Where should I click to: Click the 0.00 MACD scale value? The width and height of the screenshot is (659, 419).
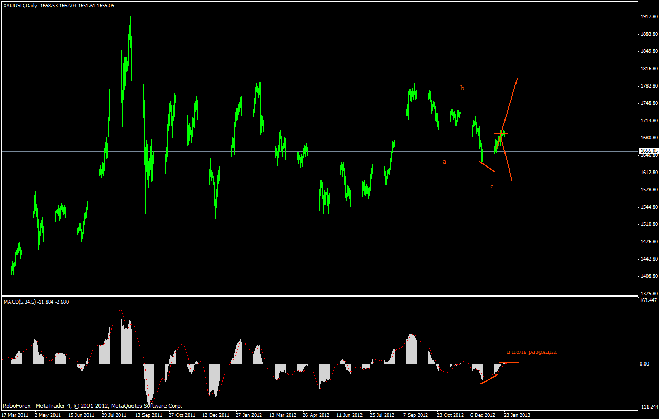coord(644,363)
